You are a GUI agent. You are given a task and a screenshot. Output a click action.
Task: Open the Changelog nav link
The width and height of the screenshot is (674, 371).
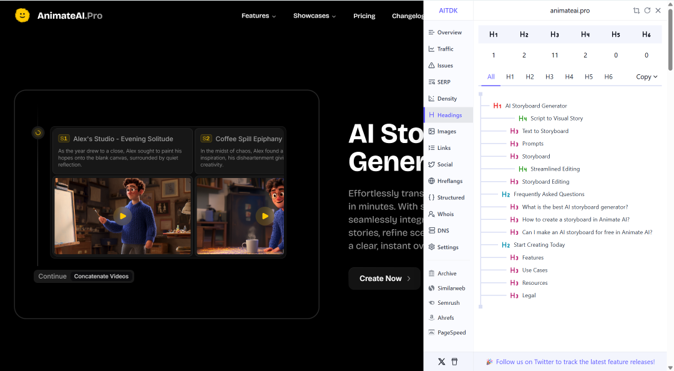click(x=408, y=16)
